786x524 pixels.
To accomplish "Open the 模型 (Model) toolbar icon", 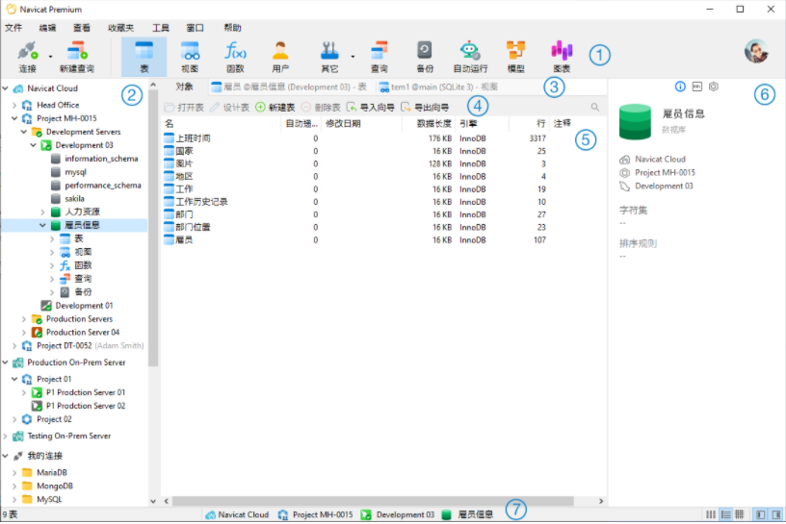I will pos(516,57).
